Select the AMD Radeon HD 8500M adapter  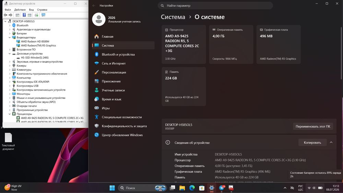35,42
